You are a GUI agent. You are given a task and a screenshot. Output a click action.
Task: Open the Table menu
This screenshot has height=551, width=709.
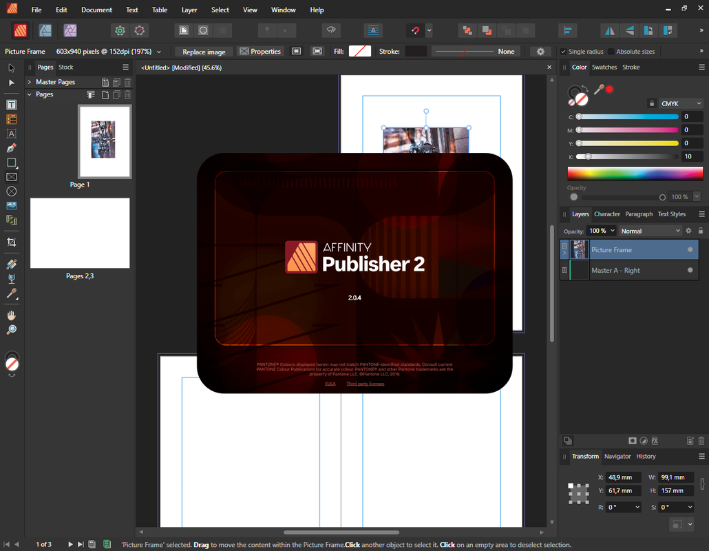[159, 10]
